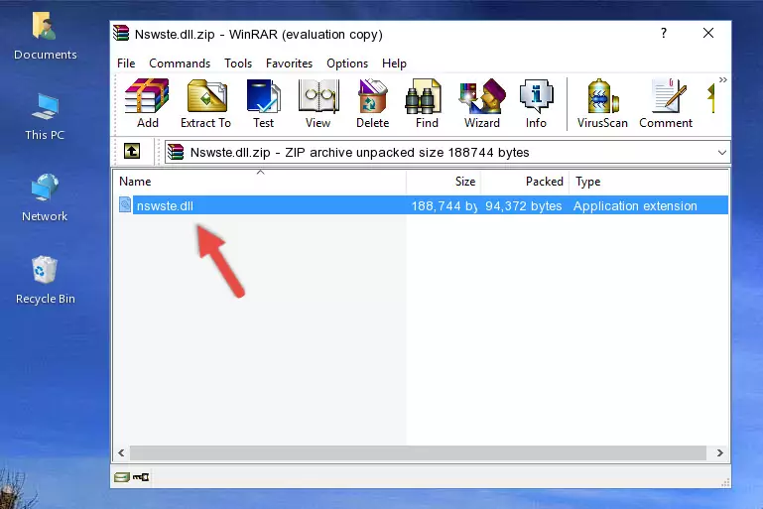Click the horizontal scrollbar right arrow

[x=719, y=452]
